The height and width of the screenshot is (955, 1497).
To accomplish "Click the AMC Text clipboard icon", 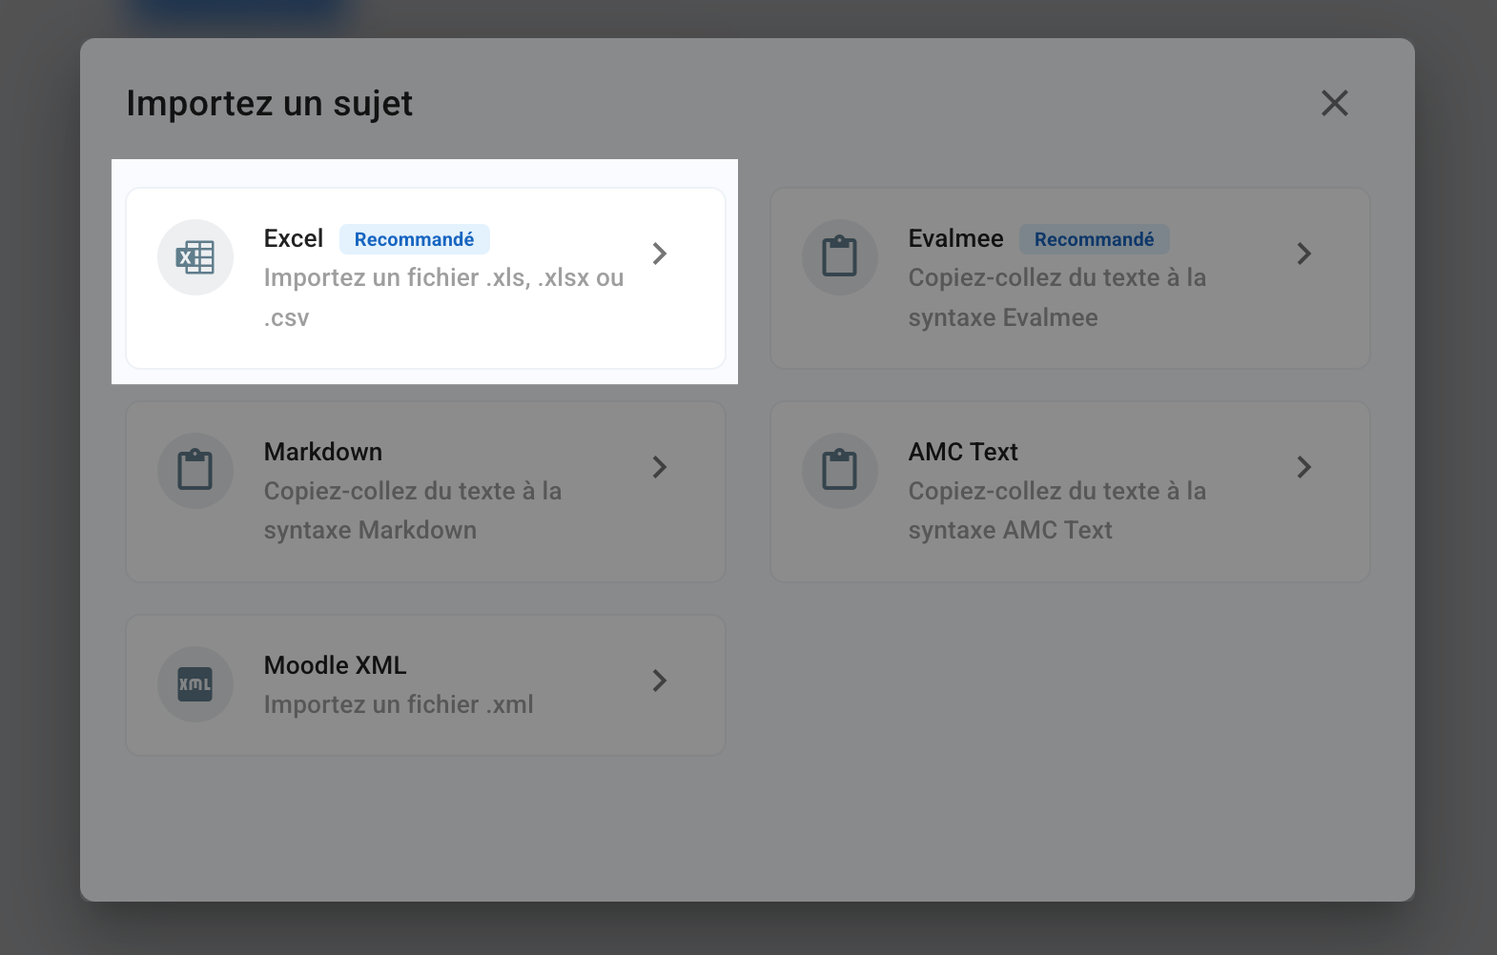I will click(840, 471).
